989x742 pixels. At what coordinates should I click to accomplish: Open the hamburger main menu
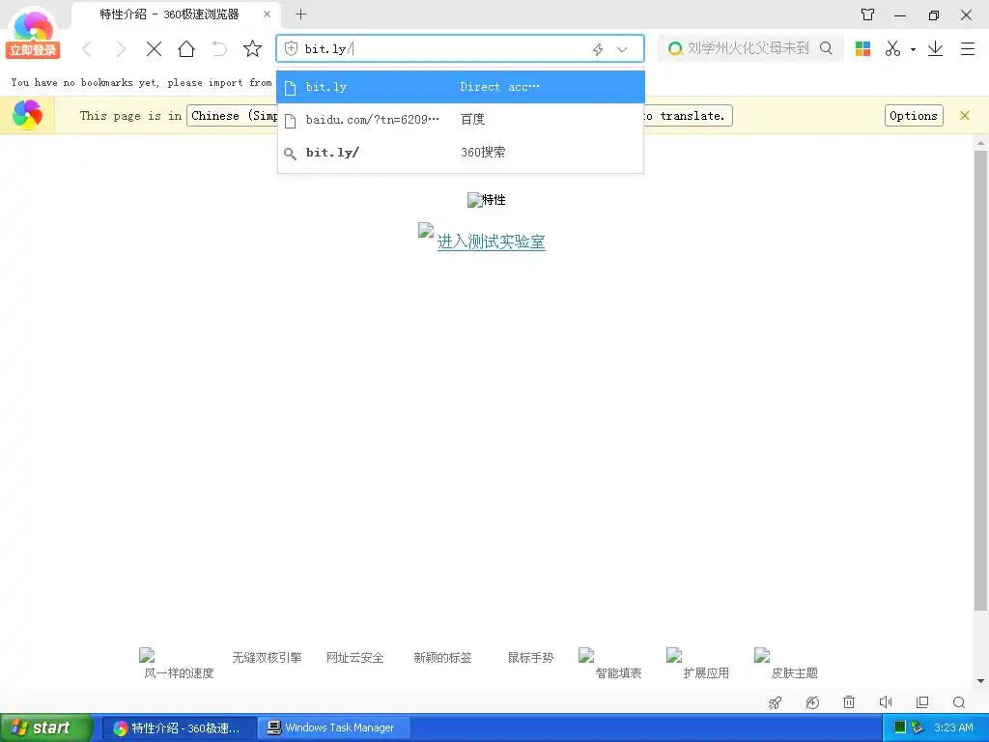[968, 48]
